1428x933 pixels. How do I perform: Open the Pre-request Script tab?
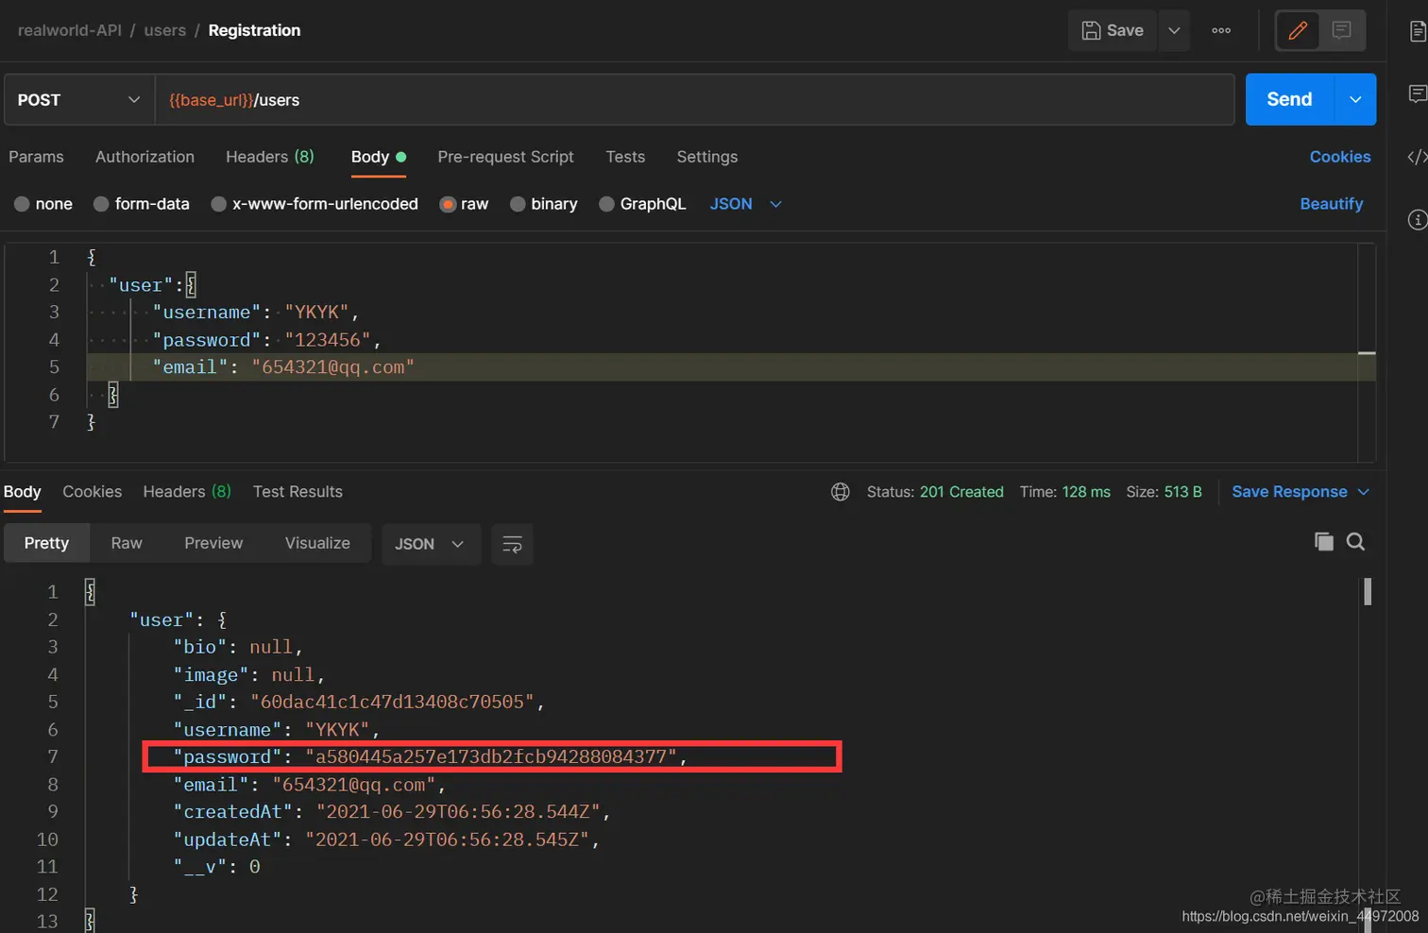[x=505, y=157]
